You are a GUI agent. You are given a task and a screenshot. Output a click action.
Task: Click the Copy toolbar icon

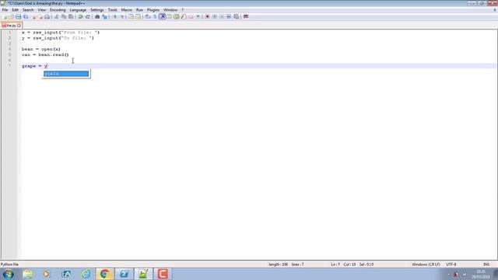pos(64,16)
